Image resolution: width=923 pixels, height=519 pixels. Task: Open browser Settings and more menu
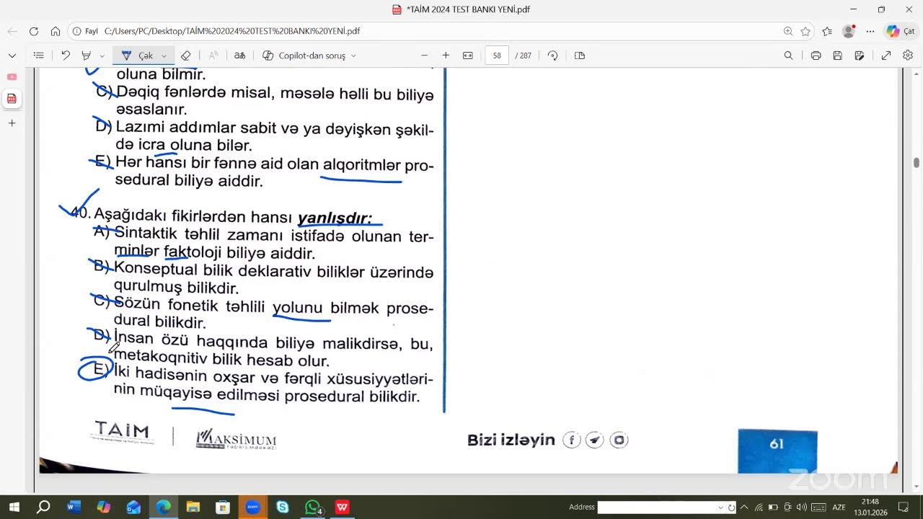(870, 31)
